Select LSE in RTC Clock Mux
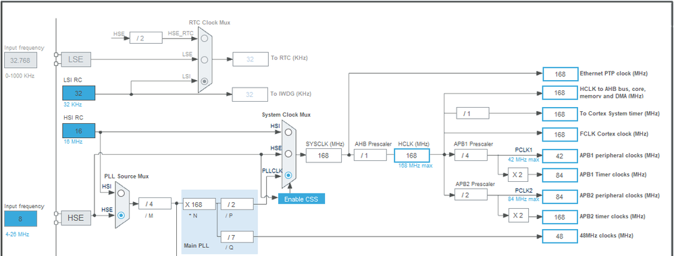 tap(205, 59)
